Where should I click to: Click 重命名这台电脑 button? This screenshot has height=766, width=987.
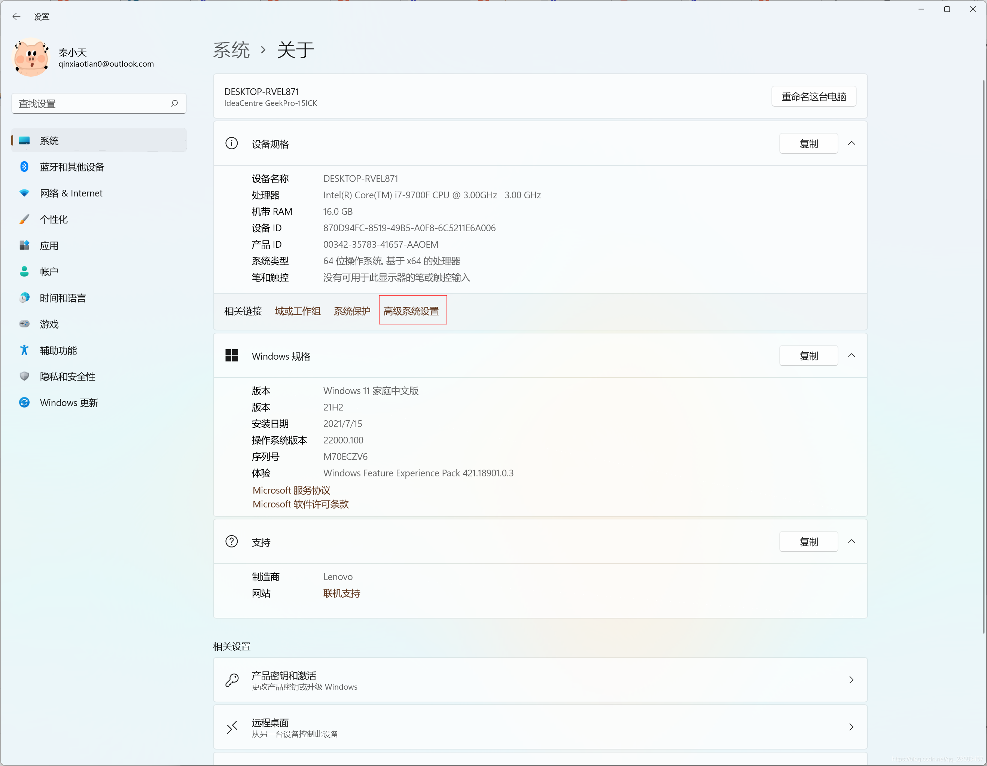(813, 97)
